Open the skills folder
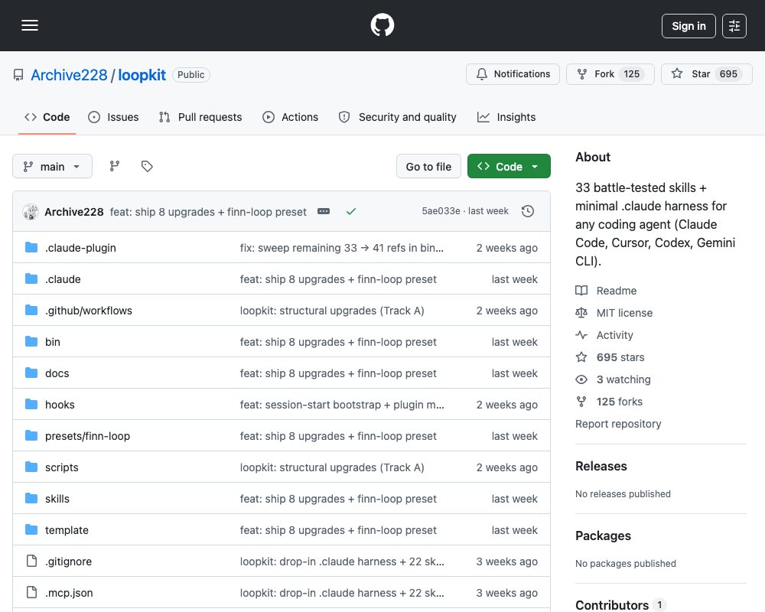Viewport: 765px width, 612px height. coord(57,499)
